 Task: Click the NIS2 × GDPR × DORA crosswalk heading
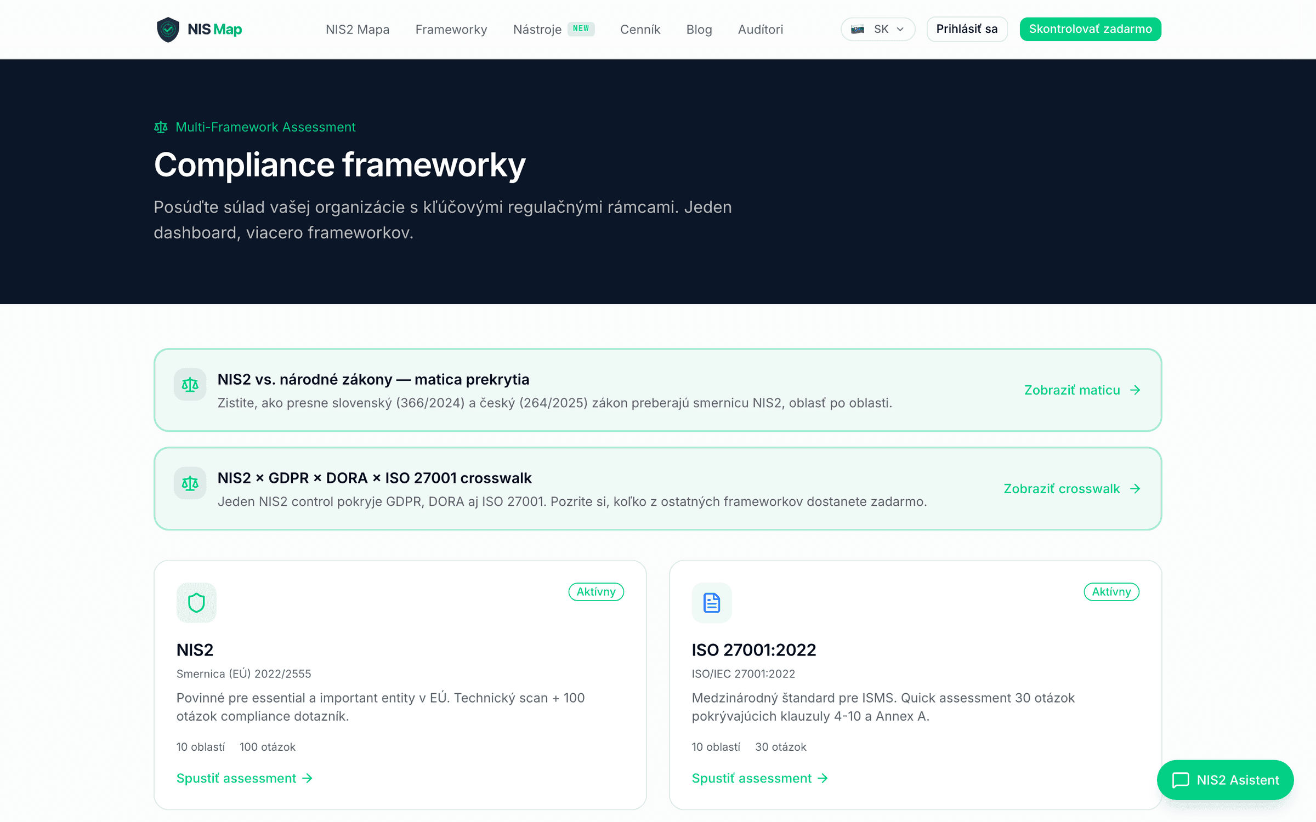375,478
